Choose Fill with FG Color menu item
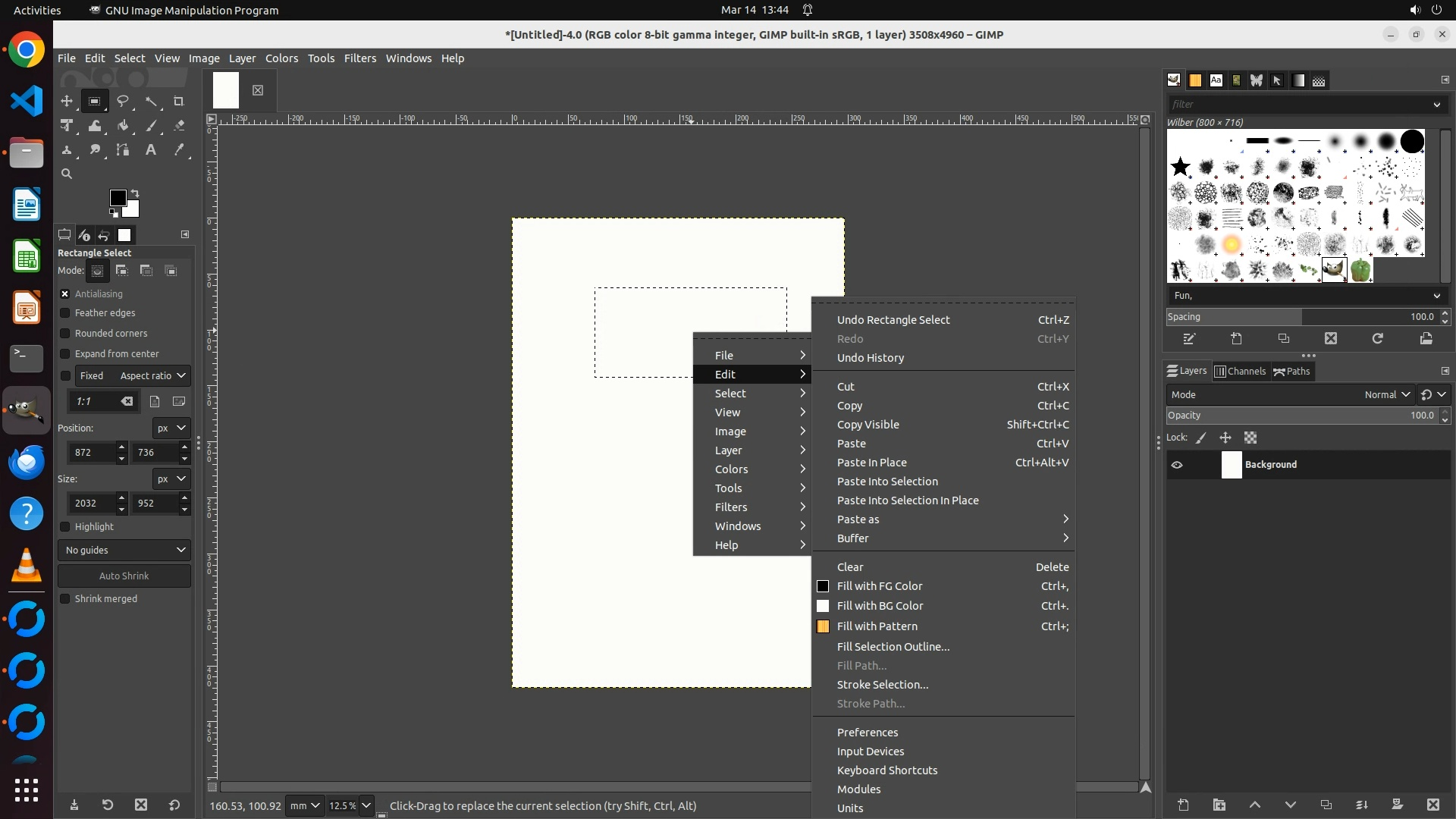Viewport: 1456px width, 819px height. click(879, 586)
